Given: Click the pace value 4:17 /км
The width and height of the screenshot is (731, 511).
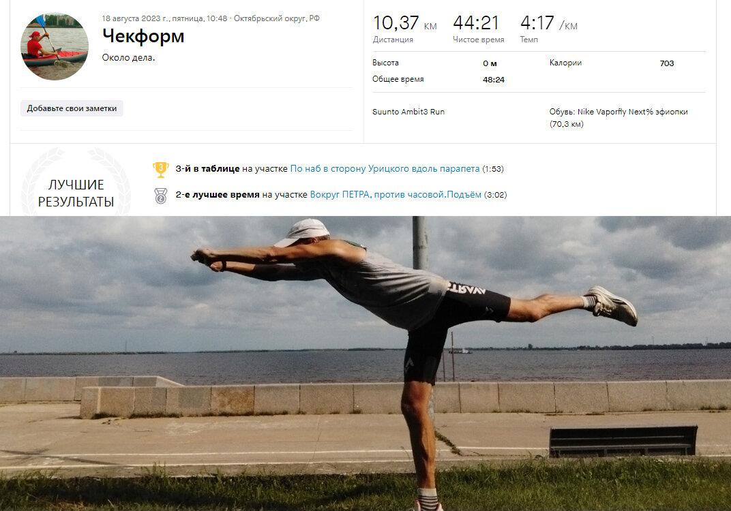Looking at the screenshot, I should (x=549, y=23).
